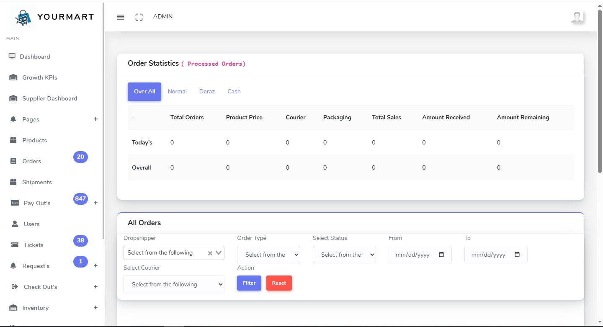Switch to the Cash tab

click(234, 91)
